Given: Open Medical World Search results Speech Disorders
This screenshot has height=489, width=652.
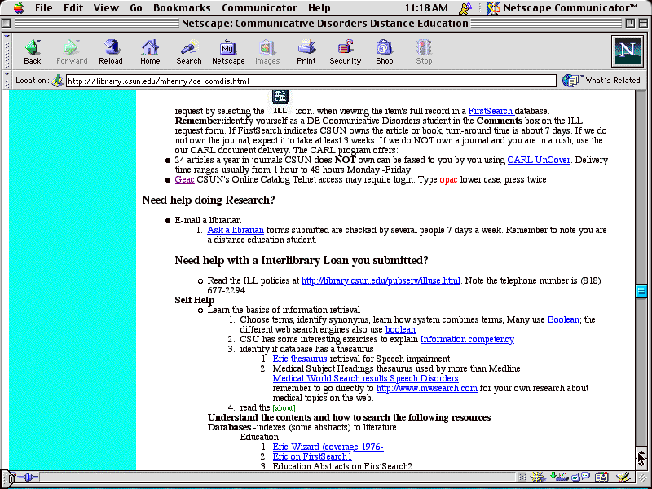Looking at the screenshot, I should coord(365,378).
